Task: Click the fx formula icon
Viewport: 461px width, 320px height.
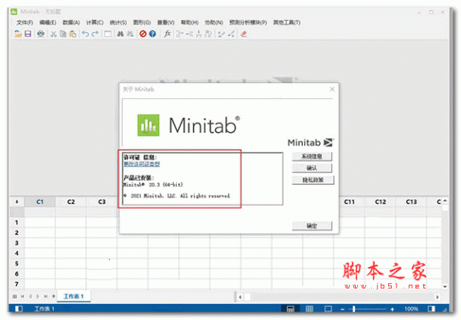Action: point(167,34)
